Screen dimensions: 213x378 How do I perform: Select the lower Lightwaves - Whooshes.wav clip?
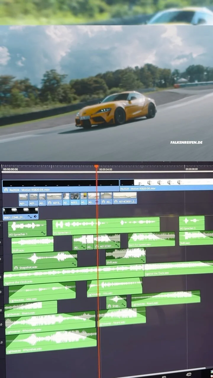pyautogui.click(x=51, y=341)
